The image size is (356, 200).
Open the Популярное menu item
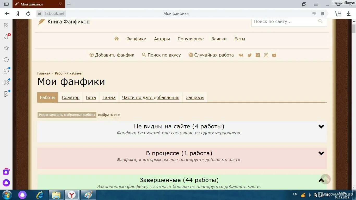(191, 39)
